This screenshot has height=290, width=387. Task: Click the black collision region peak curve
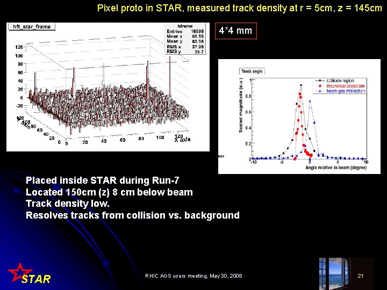coord(300,86)
